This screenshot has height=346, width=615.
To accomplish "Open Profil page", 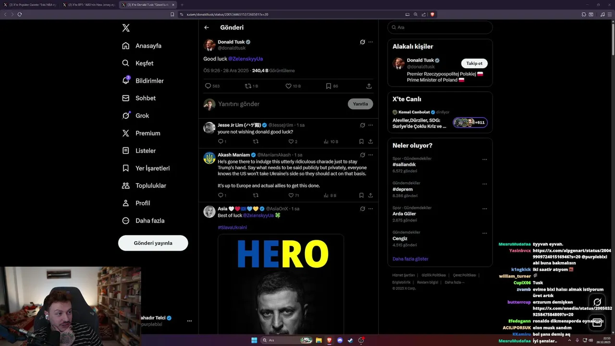I will coord(136,203).
